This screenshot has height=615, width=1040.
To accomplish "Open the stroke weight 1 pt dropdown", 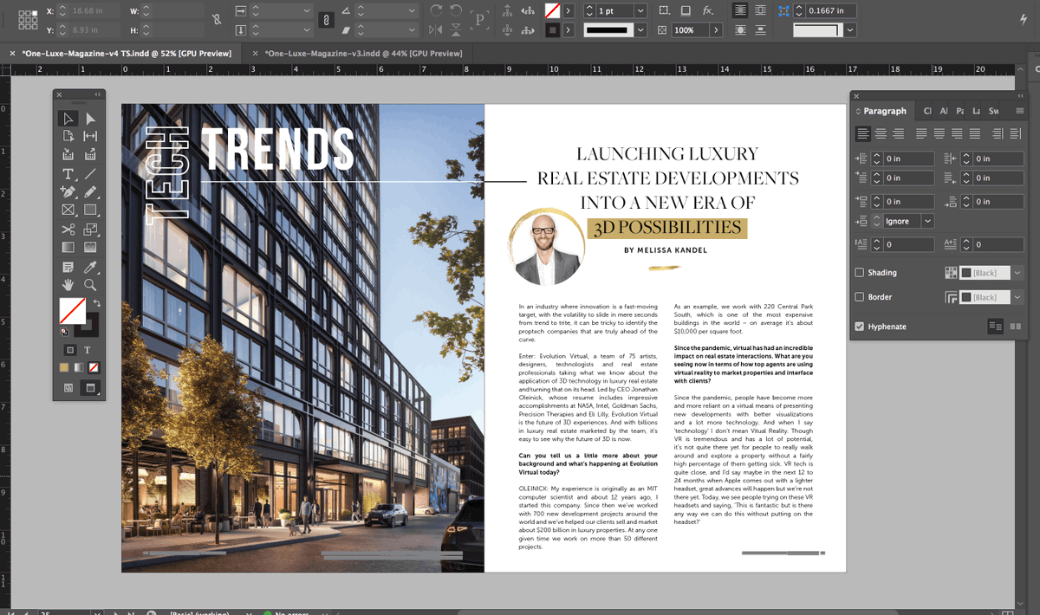I will tap(640, 10).
